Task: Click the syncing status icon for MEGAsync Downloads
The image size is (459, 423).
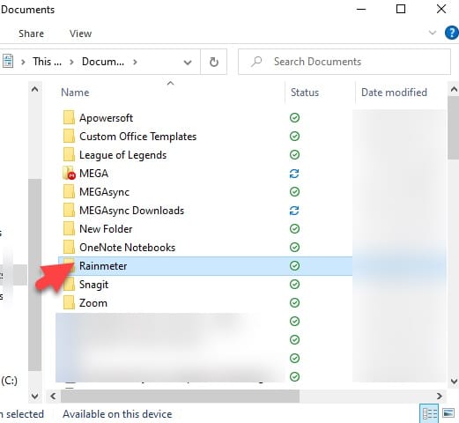Action: coord(294,211)
